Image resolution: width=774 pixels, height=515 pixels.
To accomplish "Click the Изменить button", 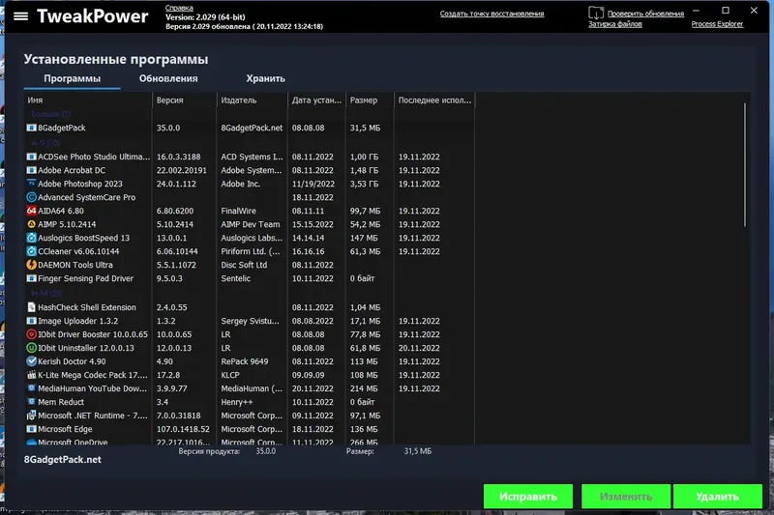I will [x=626, y=497].
